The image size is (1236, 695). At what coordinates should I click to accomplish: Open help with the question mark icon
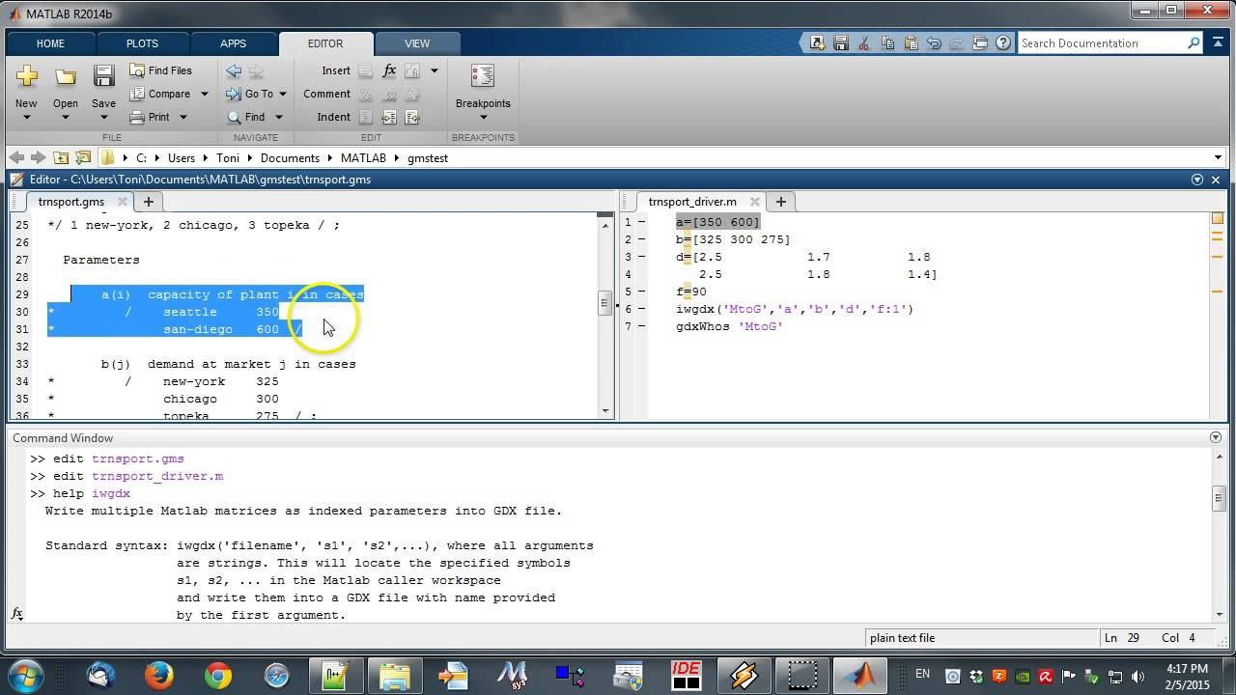point(1002,42)
